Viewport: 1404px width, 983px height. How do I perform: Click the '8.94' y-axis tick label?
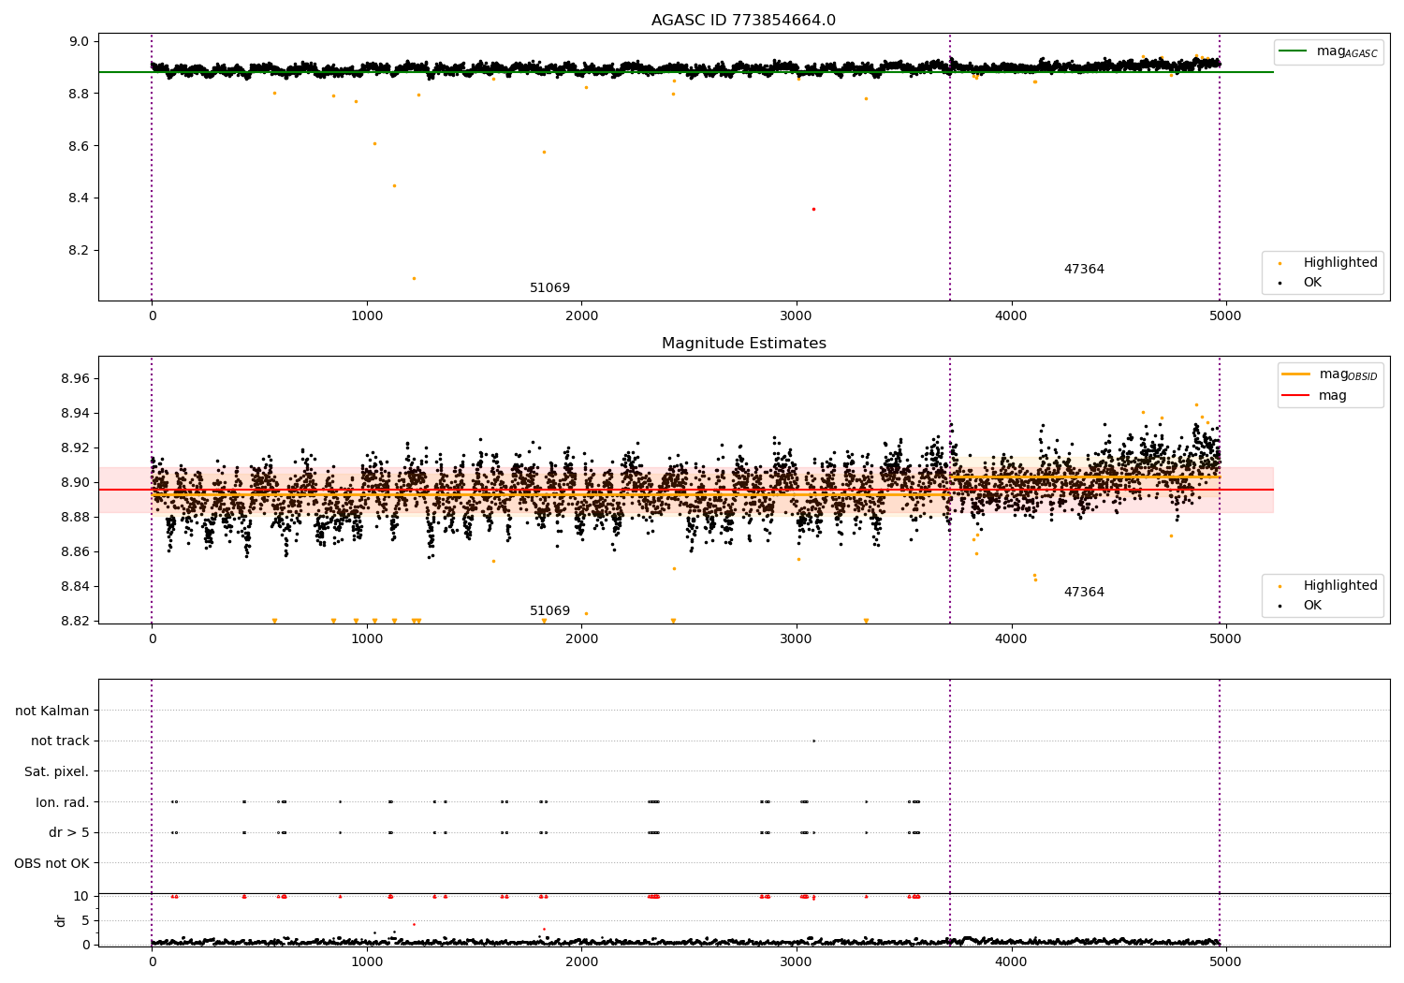(x=76, y=414)
